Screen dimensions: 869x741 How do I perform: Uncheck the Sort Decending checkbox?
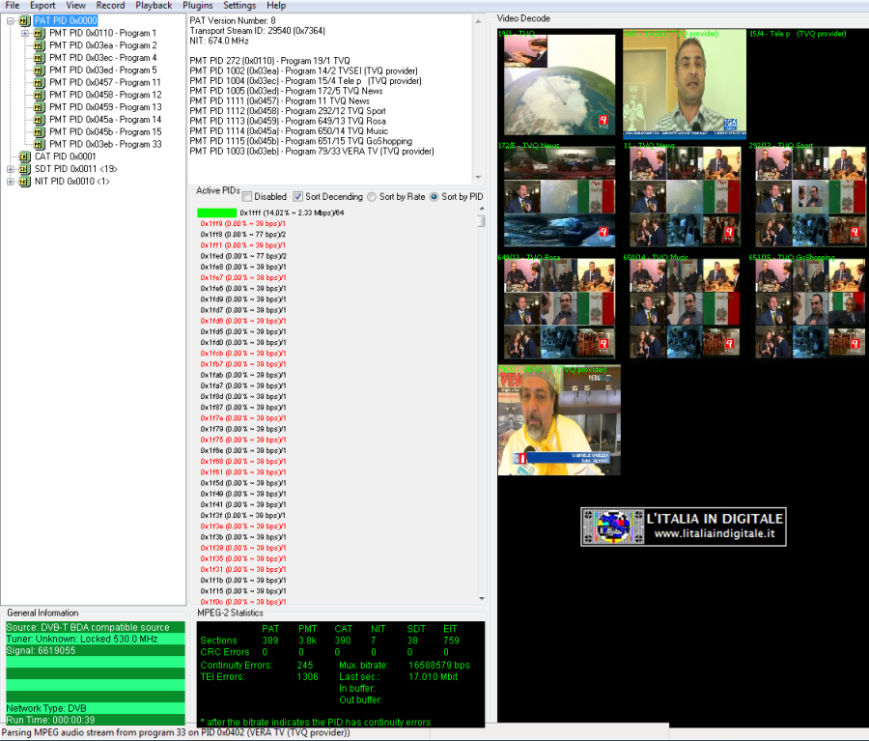[297, 197]
